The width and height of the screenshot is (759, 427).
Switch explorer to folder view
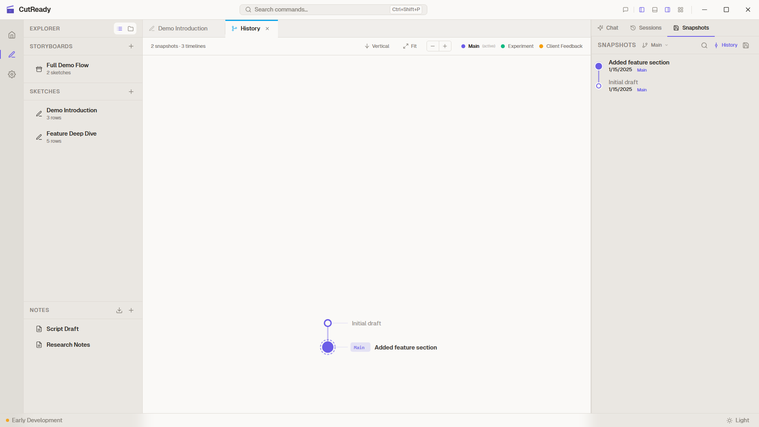pyautogui.click(x=130, y=28)
